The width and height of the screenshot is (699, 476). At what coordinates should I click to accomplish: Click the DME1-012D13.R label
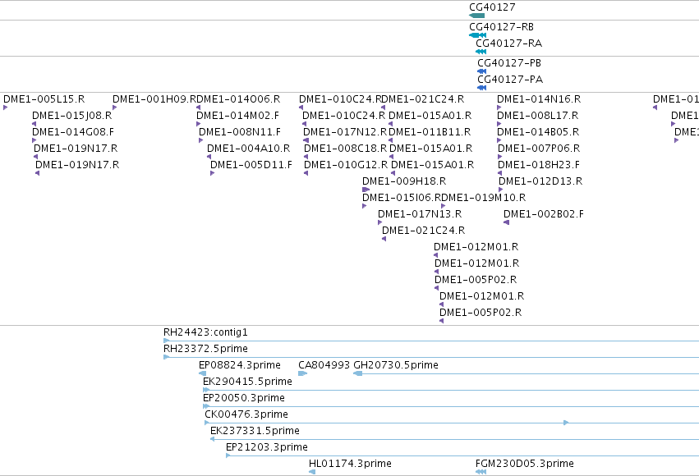coord(540,181)
